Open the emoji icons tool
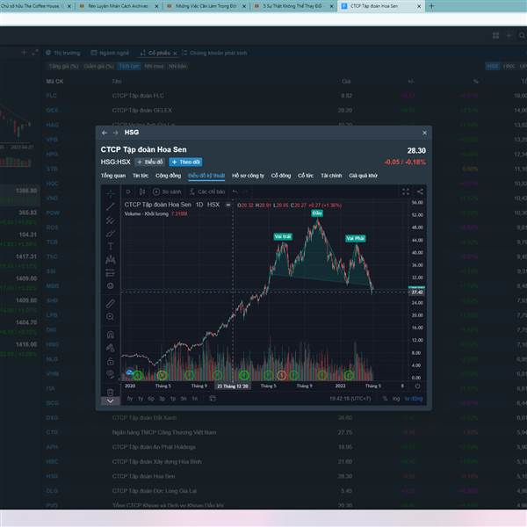Screen dimensions: 527x527 click(111, 286)
